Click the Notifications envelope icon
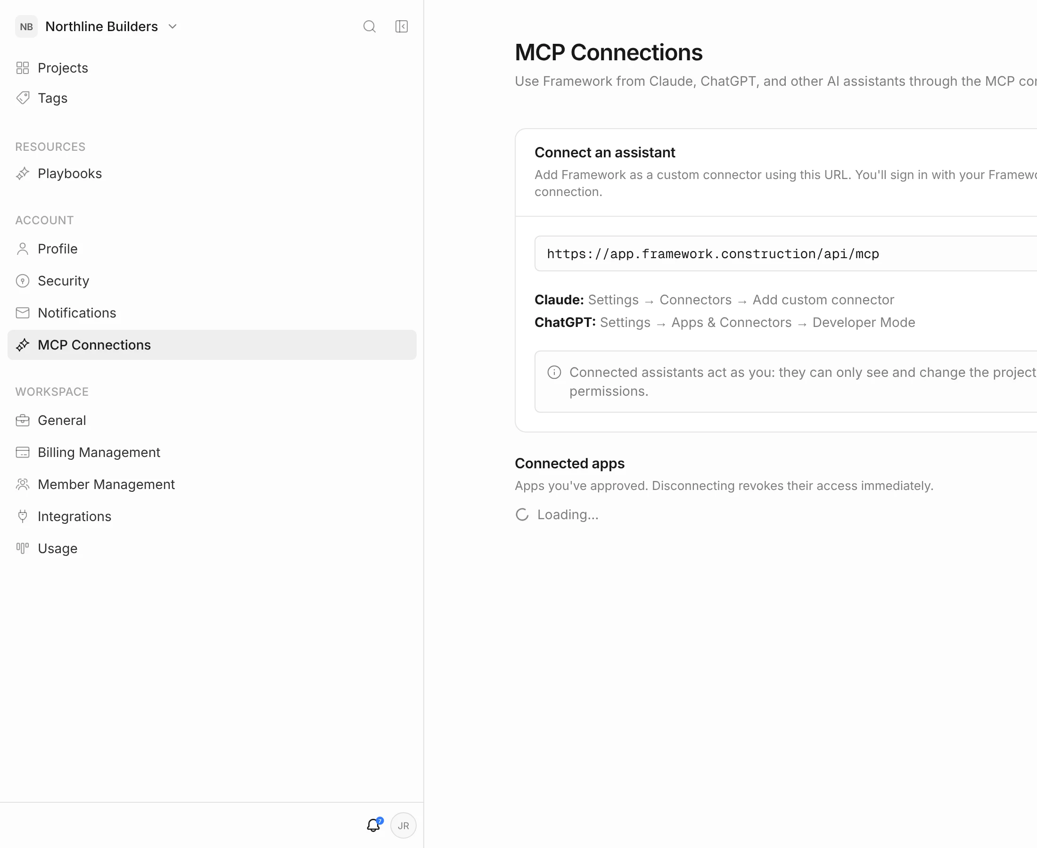 (23, 313)
